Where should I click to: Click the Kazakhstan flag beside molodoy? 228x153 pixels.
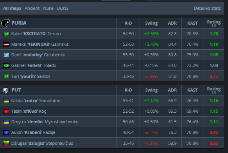(x=6, y=55)
